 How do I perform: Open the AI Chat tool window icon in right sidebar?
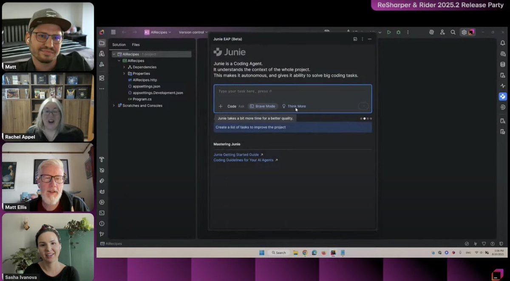click(x=503, y=54)
